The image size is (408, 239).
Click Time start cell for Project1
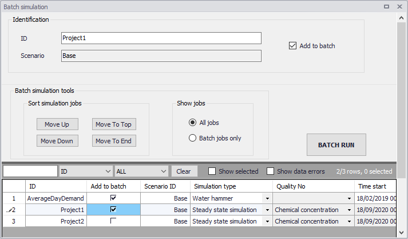tap(375, 210)
